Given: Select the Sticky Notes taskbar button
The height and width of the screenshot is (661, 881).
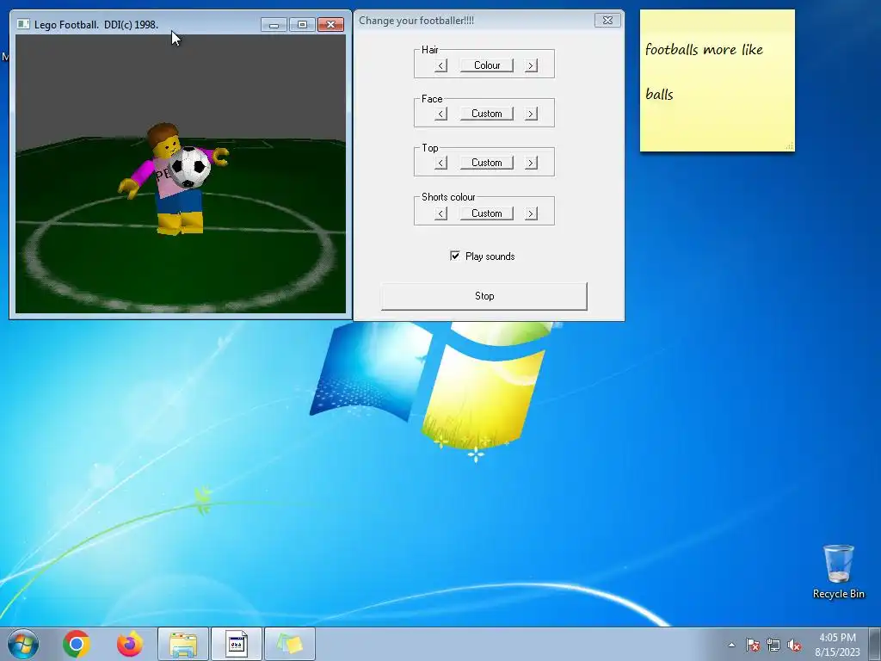Looking at the screenshot, I should point(290,644).
